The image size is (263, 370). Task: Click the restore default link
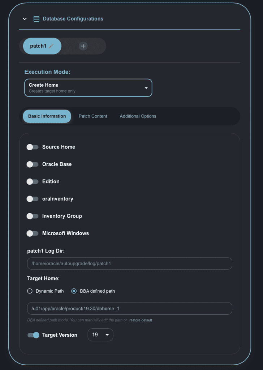[141, 320]
